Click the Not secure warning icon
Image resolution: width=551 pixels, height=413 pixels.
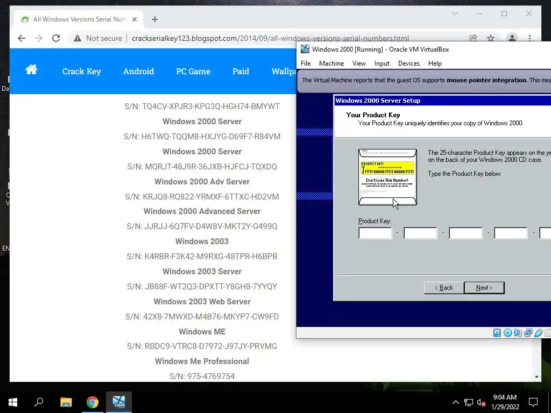coord(77,38)
